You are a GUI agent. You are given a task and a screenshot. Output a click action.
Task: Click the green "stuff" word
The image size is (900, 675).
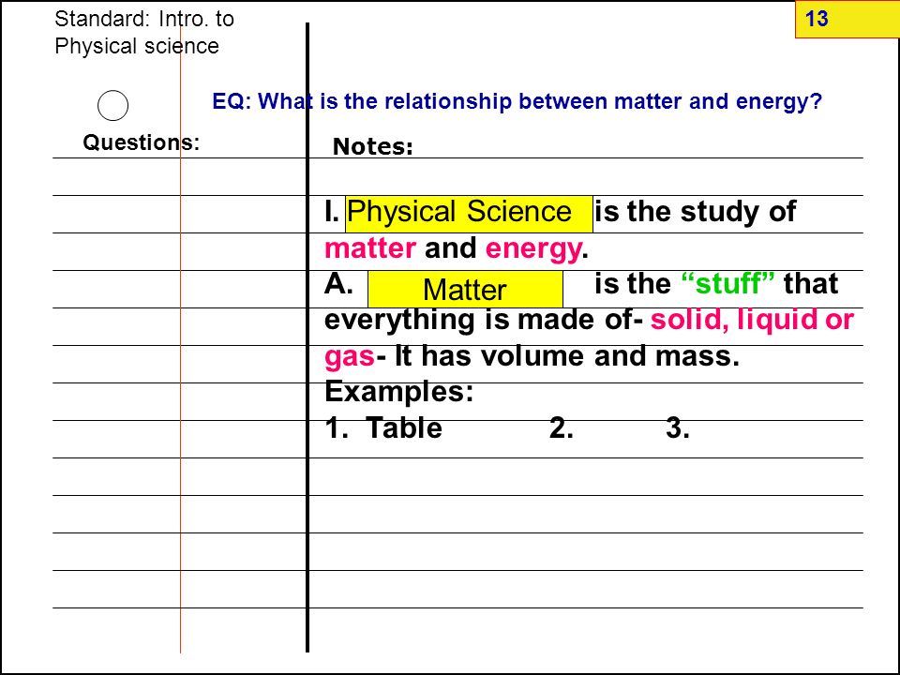[728, 283]
